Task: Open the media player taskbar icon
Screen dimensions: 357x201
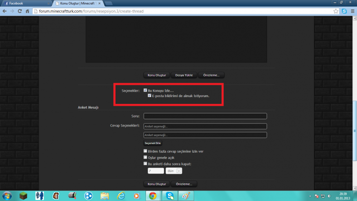Action: coord(137,196)
